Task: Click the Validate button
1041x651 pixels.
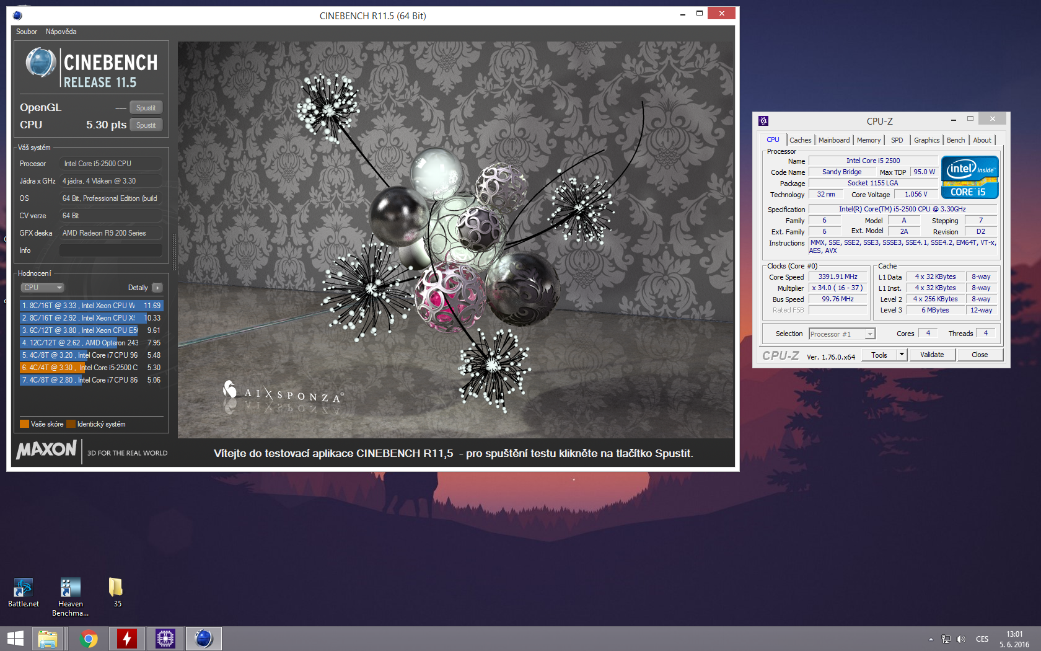Action: coord(932,355)
